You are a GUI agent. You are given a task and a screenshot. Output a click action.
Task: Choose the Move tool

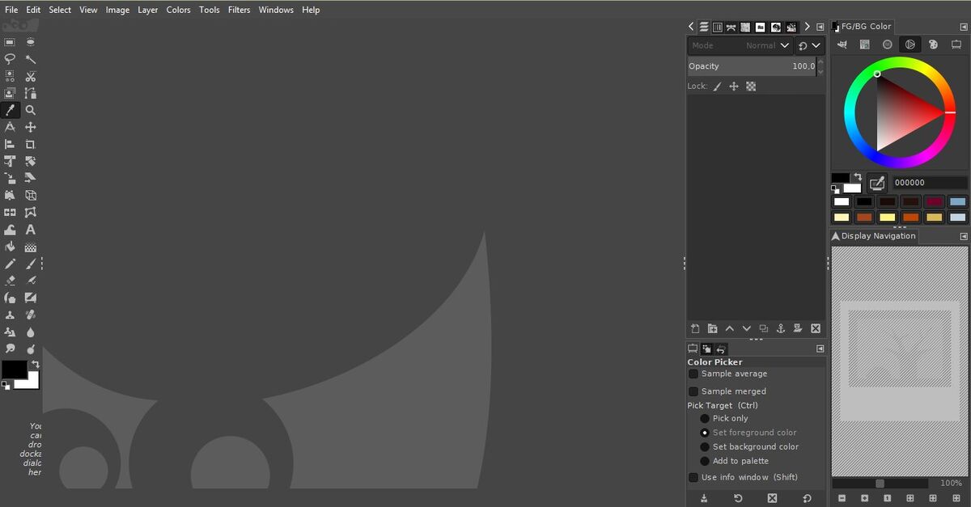pyautogui.click(x=30, y=127)
